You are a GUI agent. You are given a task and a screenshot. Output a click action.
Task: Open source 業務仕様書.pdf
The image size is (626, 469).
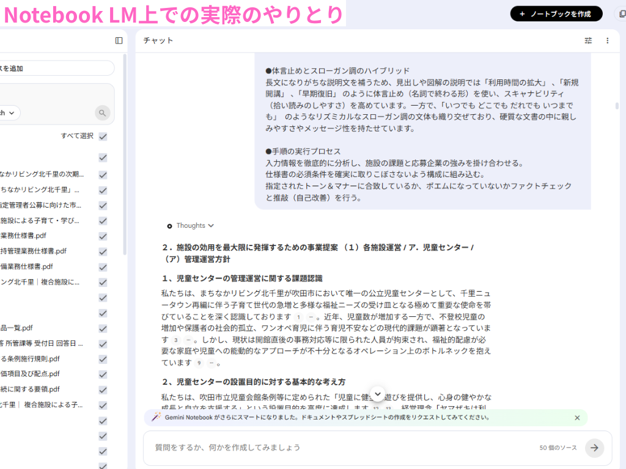[x=23, y=236]
